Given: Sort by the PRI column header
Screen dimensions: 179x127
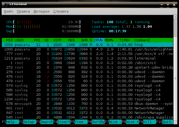Looking at the screenshot, I should tap(37, 40).
